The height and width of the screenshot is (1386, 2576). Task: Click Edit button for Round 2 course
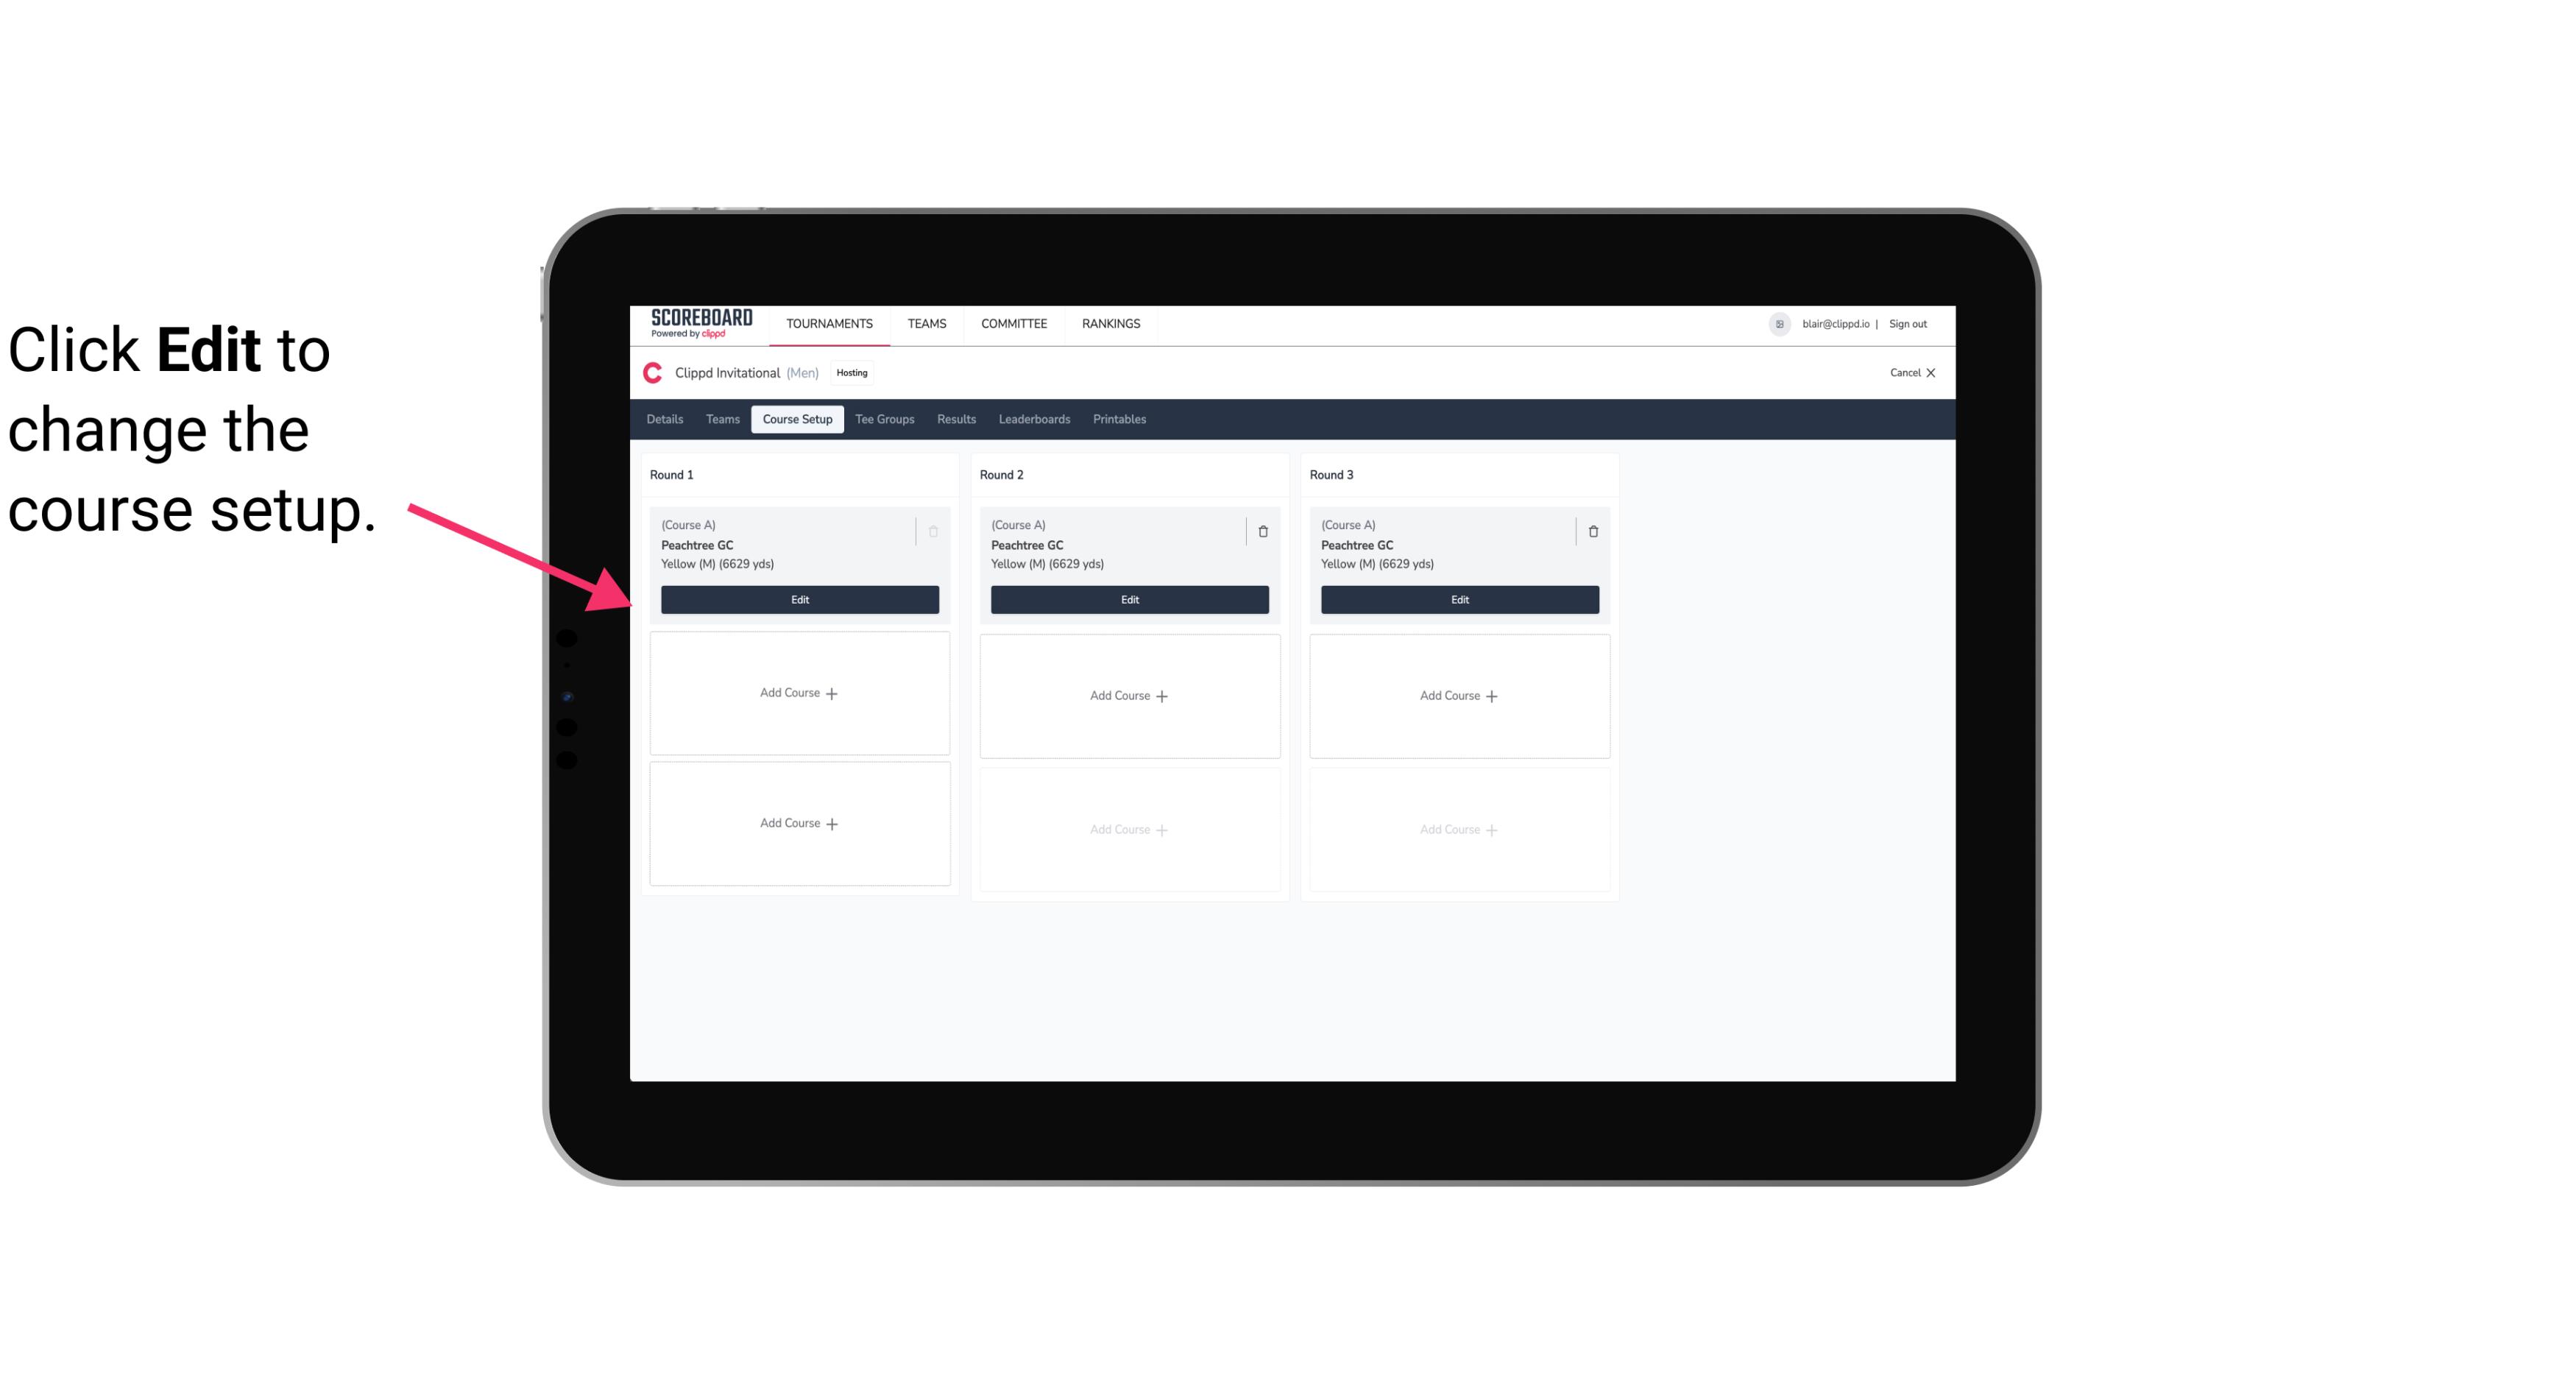(1128, 598)
